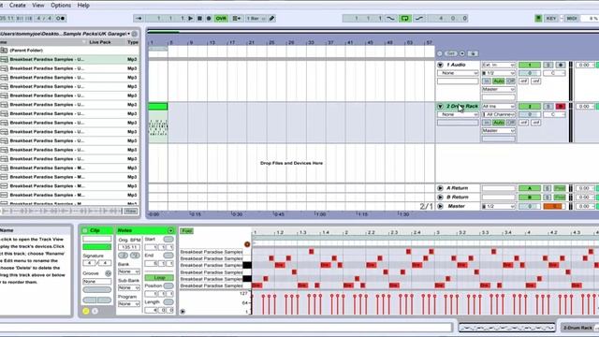Toggle the KEY map mode switch
The height and width of the screenshot is (337, 599).
point(551,19)
